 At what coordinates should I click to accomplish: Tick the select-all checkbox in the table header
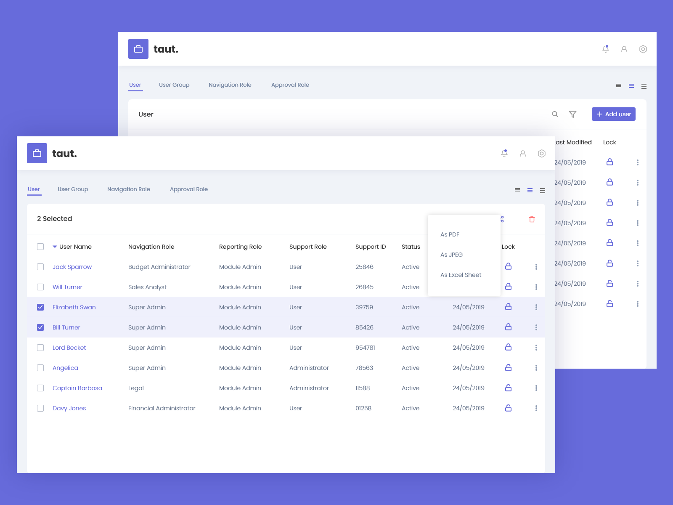click(40, 247)
